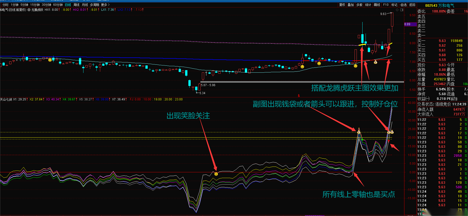Open the F10 company info

coord(386,5)
